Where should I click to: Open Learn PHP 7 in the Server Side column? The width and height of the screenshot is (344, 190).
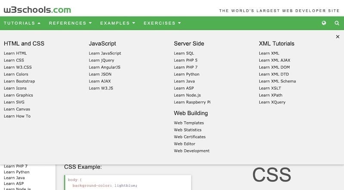186,67
